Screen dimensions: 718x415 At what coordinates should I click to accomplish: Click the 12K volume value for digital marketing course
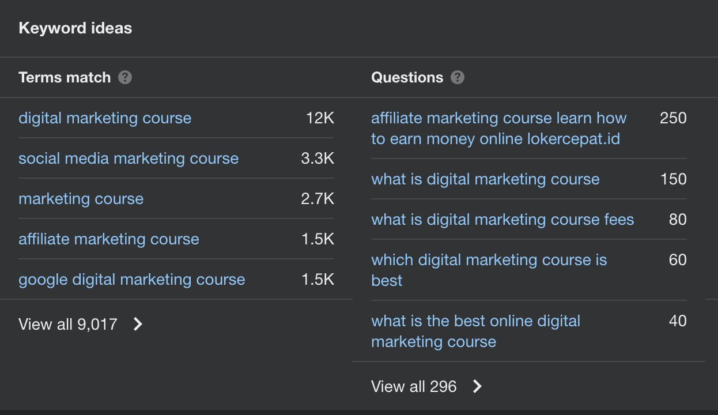pos(320,118)
